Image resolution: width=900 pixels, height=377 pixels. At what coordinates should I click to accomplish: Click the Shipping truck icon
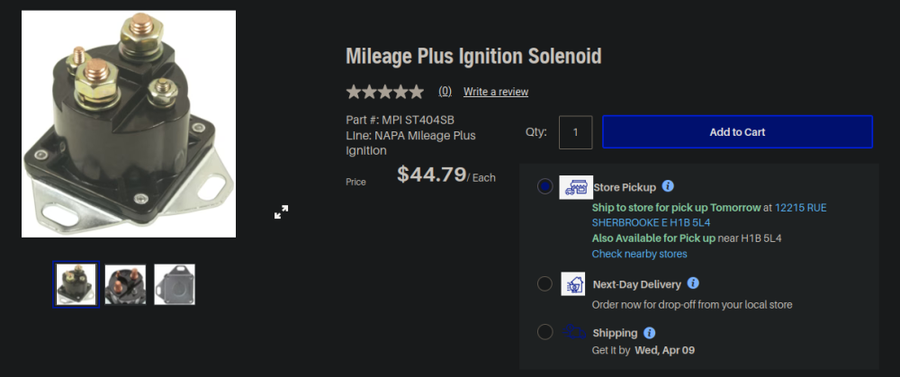tap(574, 332)
